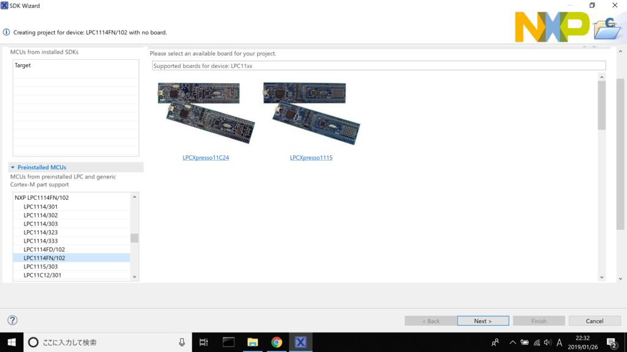Select LPC1115/303 in MCU list
Viewport: 627px width, 352px height.
40,266
